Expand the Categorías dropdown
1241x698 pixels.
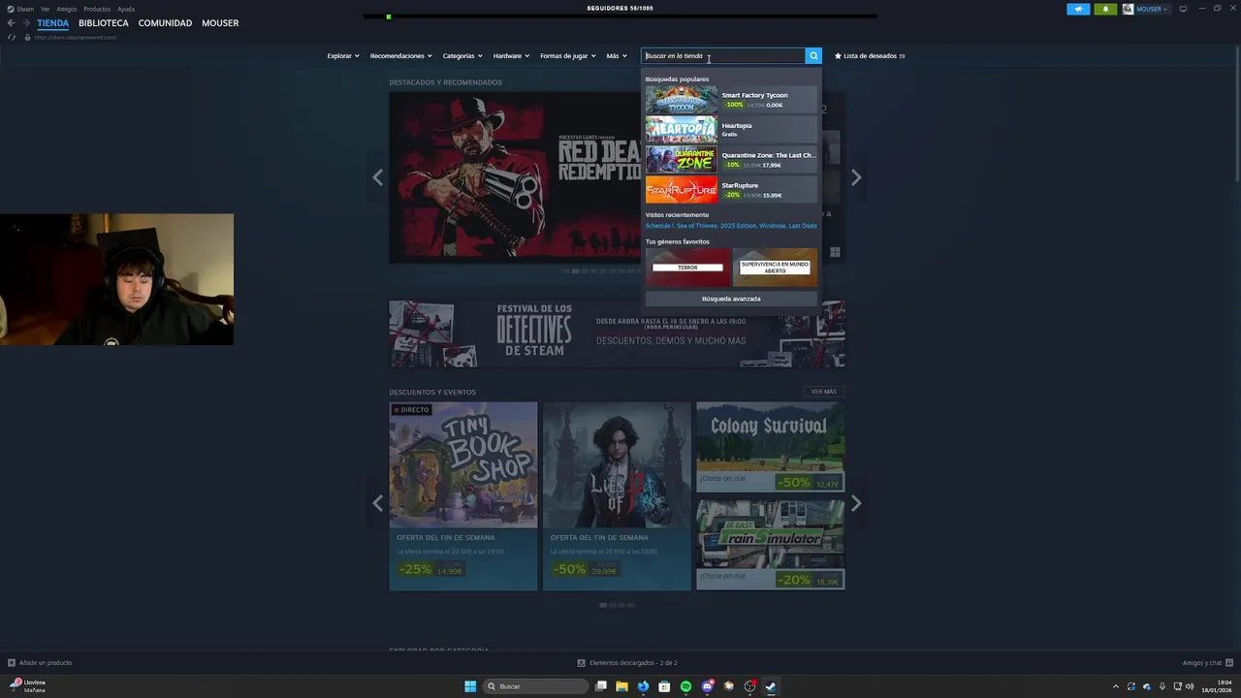tap(462, 56)
